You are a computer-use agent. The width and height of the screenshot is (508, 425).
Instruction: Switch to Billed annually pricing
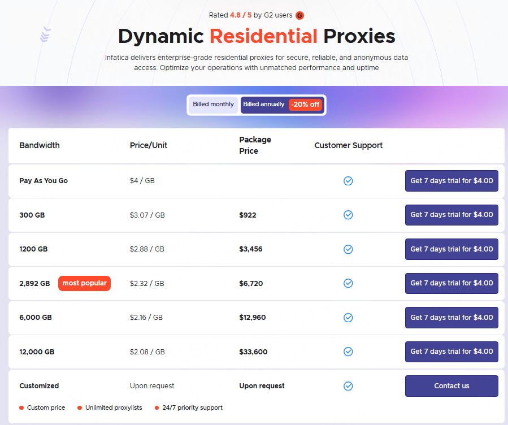coord(264,105)
